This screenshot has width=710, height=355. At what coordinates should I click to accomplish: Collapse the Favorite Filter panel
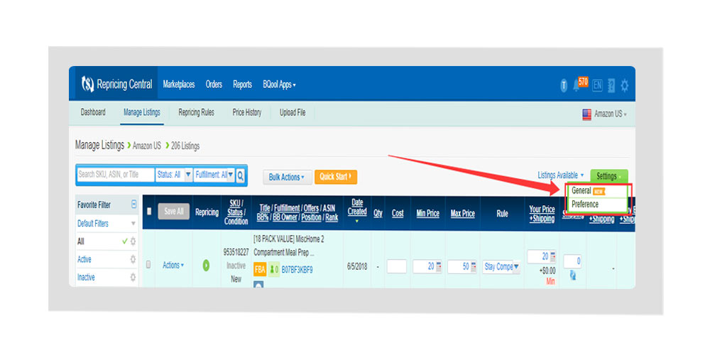coord(133,204)
